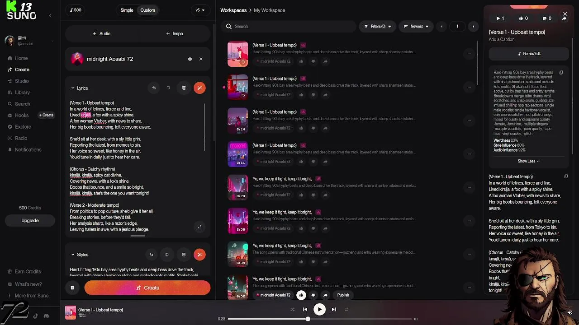Switch to Custom creation mode
This screenshot has width=579, height=325.
[147, 10]
